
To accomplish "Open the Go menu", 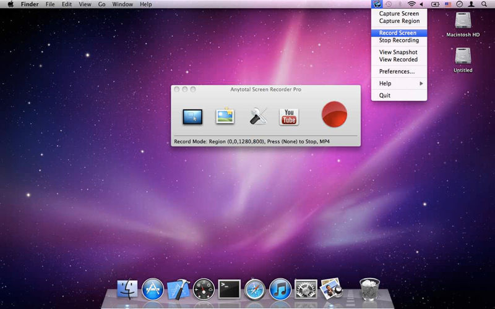I will click(x=101, y=4).
